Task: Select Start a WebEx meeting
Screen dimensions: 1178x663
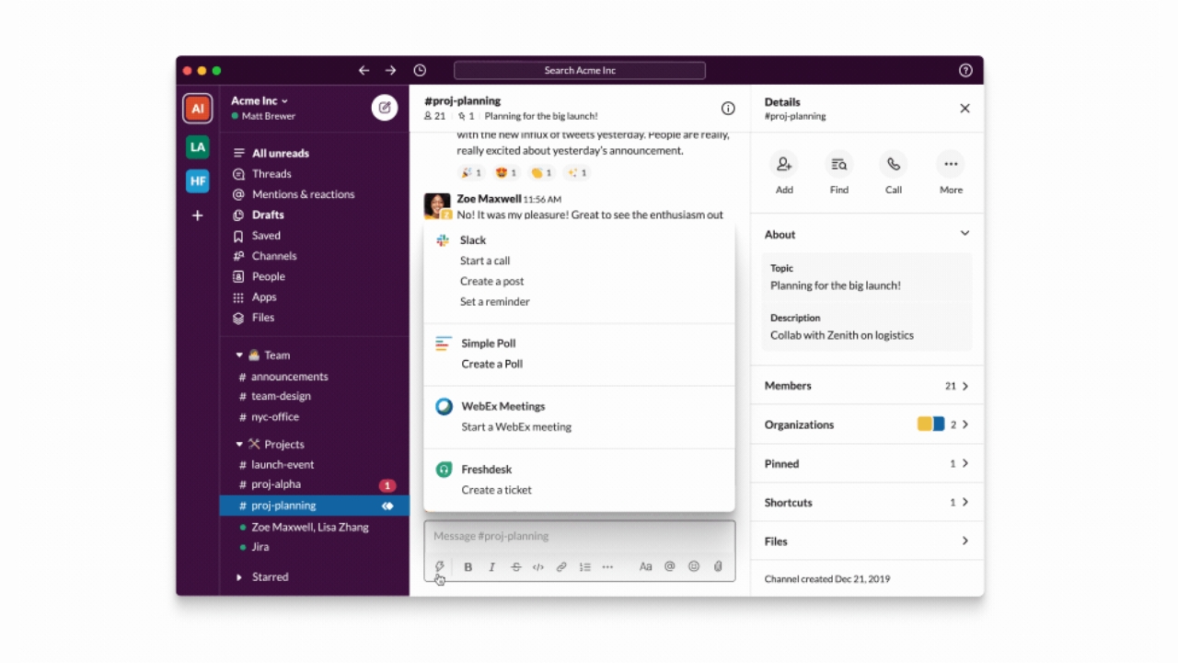Action: pos(516,426)
